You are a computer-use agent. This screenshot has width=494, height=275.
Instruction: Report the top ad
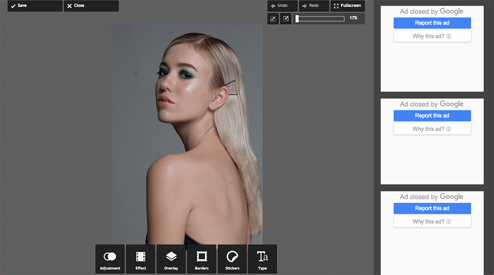point(432,23)
